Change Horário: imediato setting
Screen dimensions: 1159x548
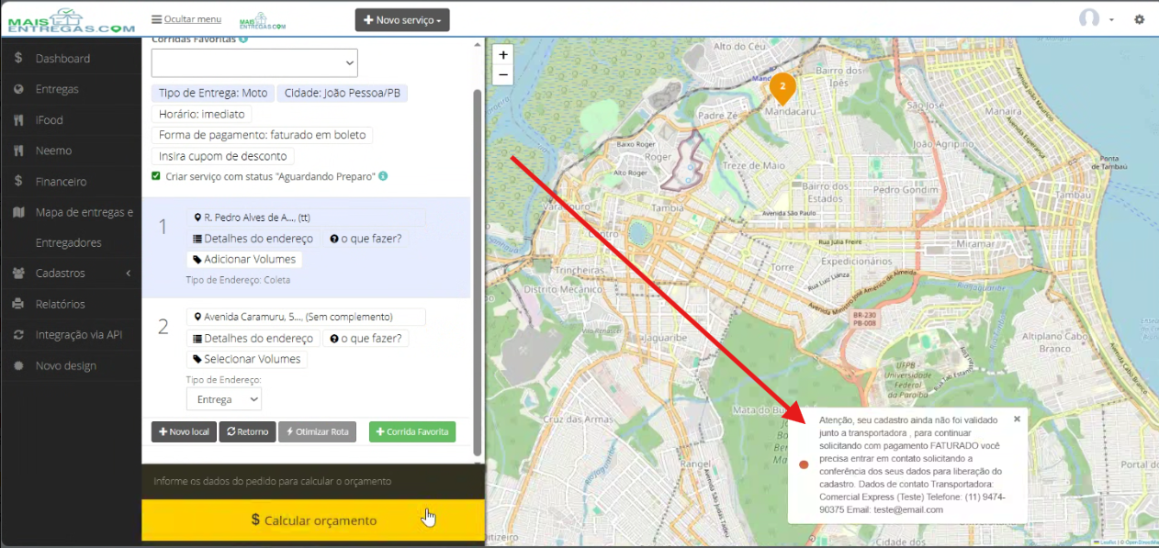click(x=202, y=114)
